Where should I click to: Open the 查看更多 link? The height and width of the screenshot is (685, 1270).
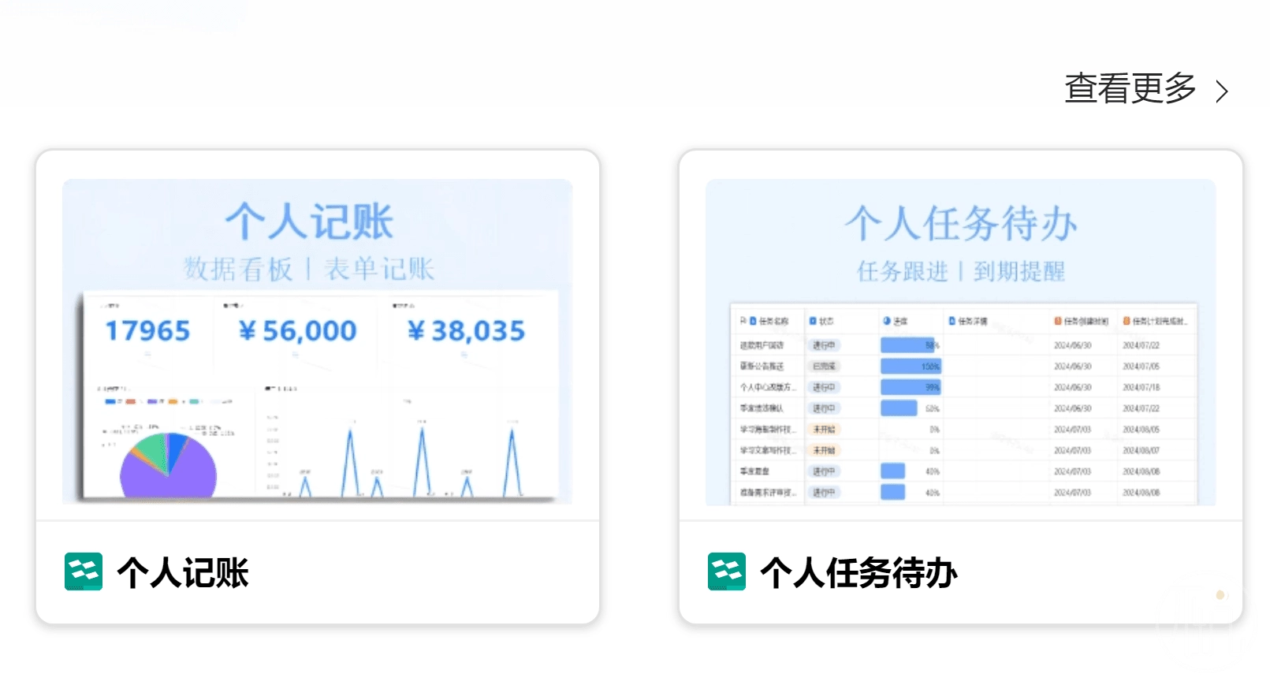point(1130,89)
